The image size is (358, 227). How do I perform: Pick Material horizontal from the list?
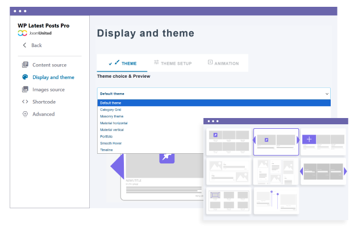[113, 123]
